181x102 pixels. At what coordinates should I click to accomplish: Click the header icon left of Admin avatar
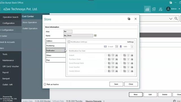point(161,9)
